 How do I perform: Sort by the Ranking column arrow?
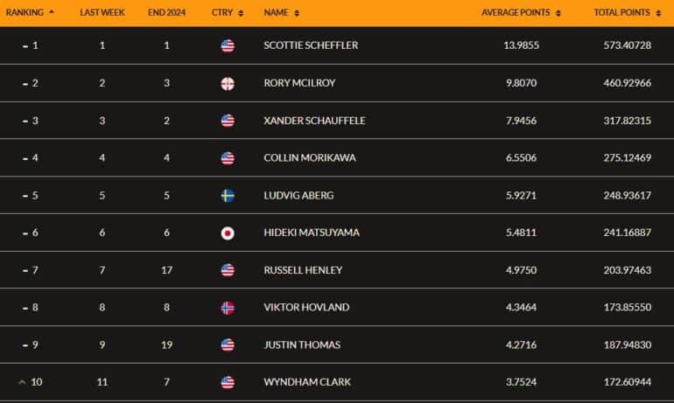[x=52, y=12]
